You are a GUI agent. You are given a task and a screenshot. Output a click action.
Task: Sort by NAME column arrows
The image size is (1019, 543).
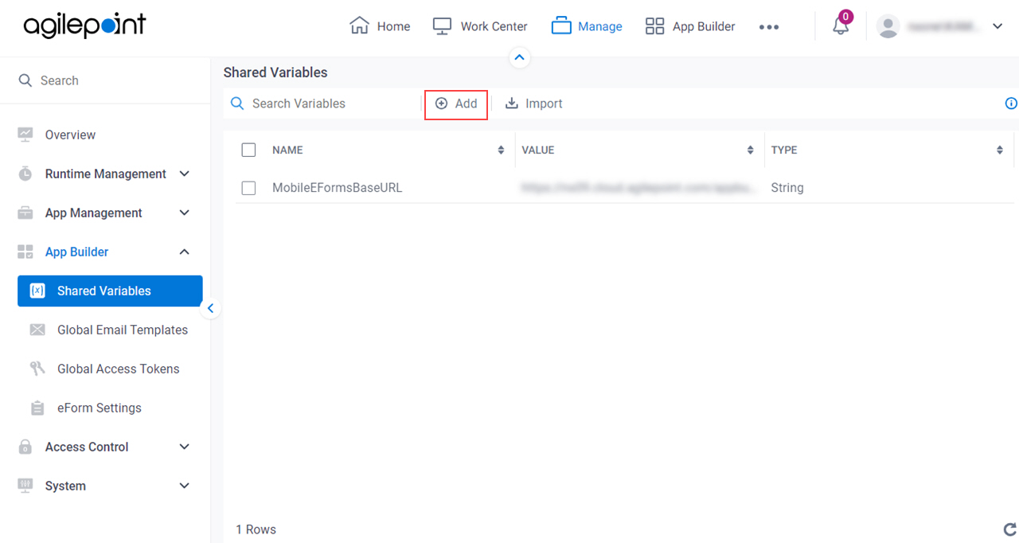[x=501, y=150]
